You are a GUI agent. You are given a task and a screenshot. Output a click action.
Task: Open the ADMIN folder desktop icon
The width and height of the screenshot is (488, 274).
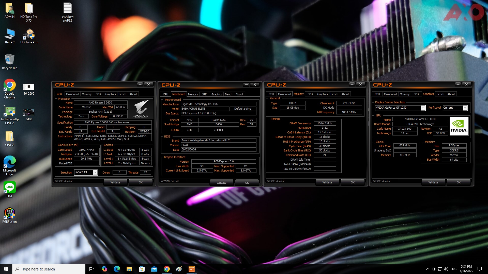(x=9, y=11)
